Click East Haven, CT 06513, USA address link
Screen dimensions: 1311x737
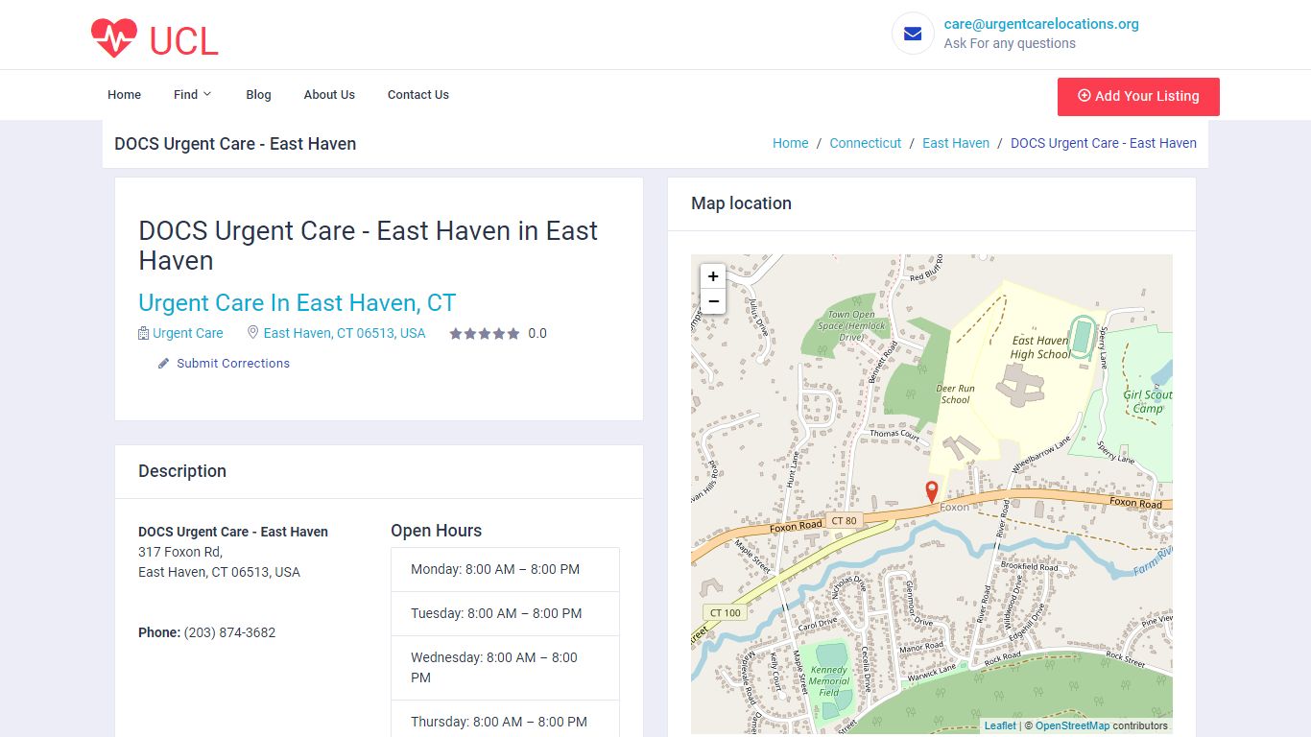[x=345, y=333]
